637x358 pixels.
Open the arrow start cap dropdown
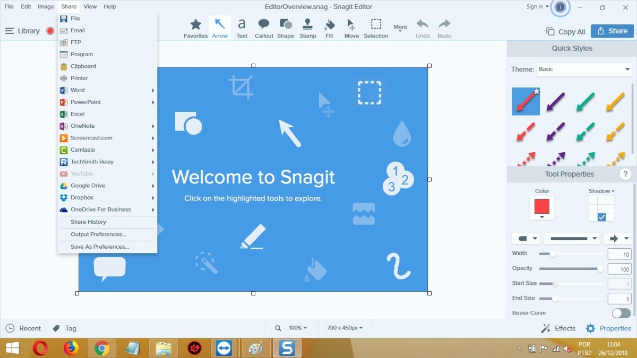coord(526,239)
